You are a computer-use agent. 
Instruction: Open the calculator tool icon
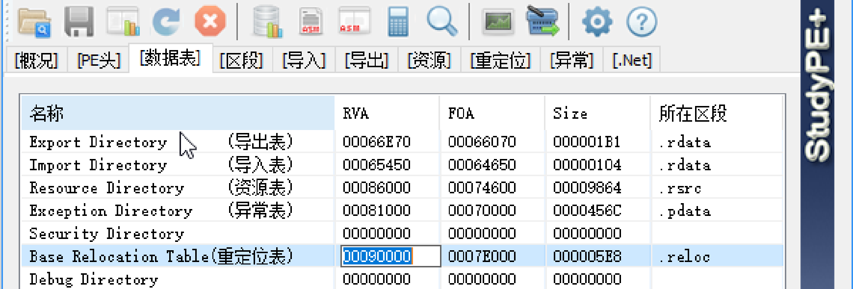[x=398, y=22]
